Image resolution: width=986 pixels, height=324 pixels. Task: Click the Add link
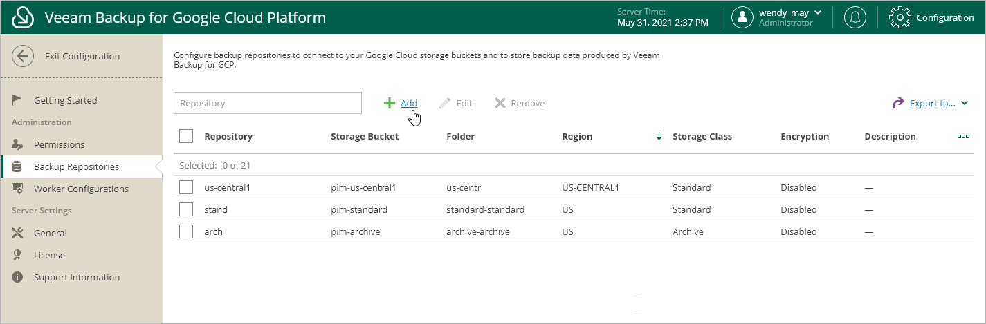point(409,103)
